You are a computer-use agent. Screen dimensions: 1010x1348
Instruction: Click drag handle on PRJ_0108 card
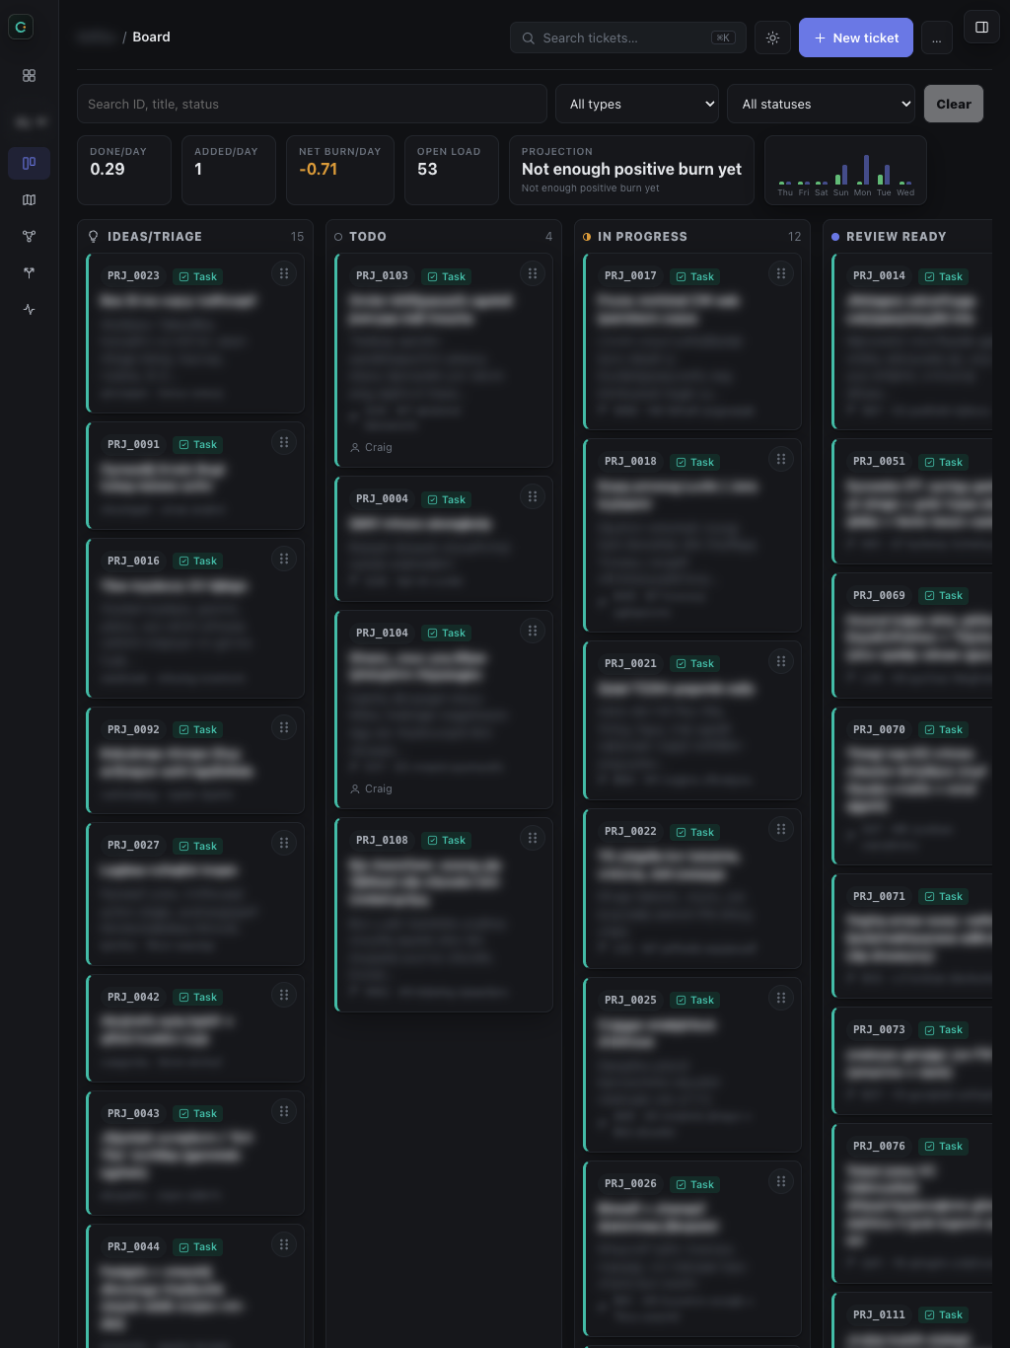[533, 838]
